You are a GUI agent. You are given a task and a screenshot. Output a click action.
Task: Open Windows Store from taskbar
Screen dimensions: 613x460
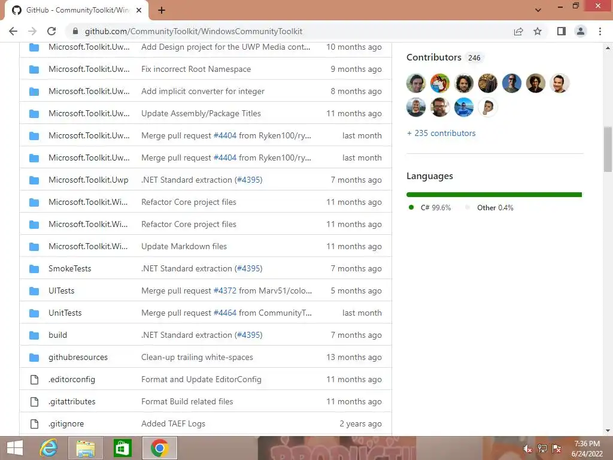122,448
